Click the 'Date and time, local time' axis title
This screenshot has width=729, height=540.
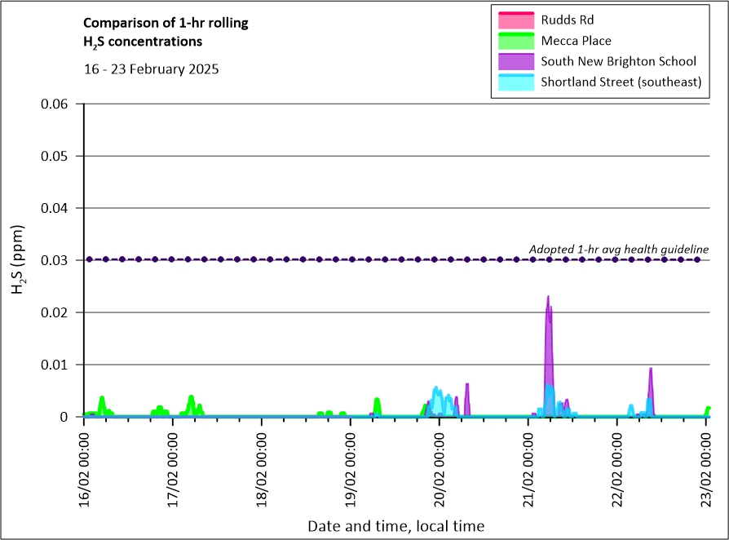(x=395, y=526)
